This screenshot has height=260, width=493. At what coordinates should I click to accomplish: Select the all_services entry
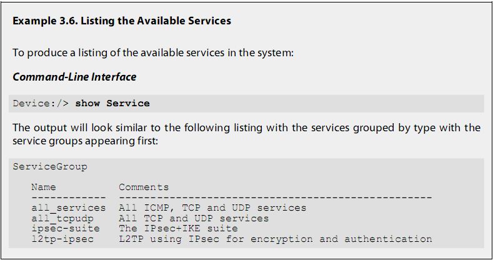(x=69, y=207)
